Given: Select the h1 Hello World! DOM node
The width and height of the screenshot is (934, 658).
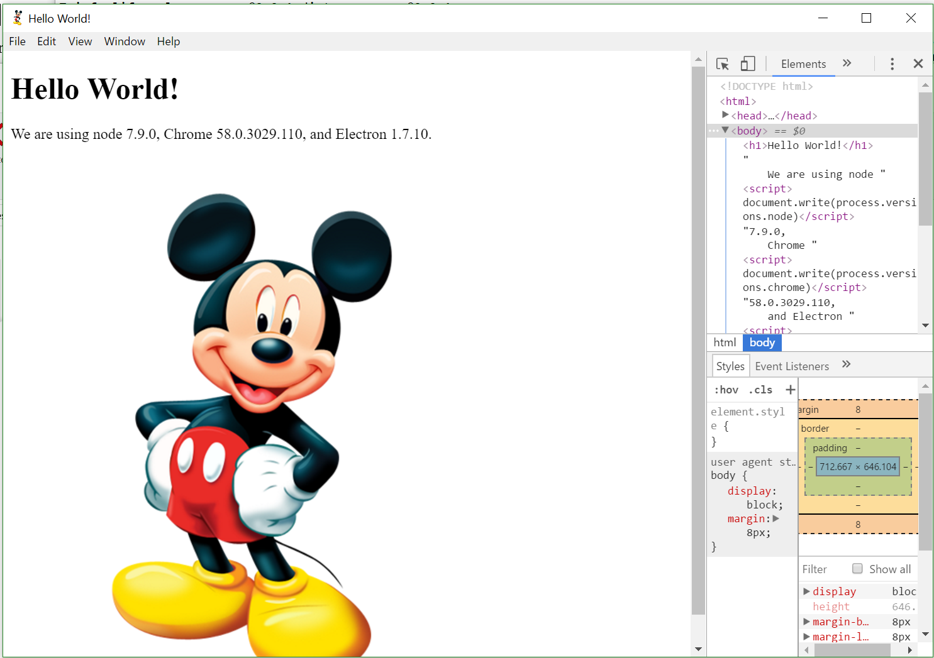Looking at the screenshot, I should point(808,145).
